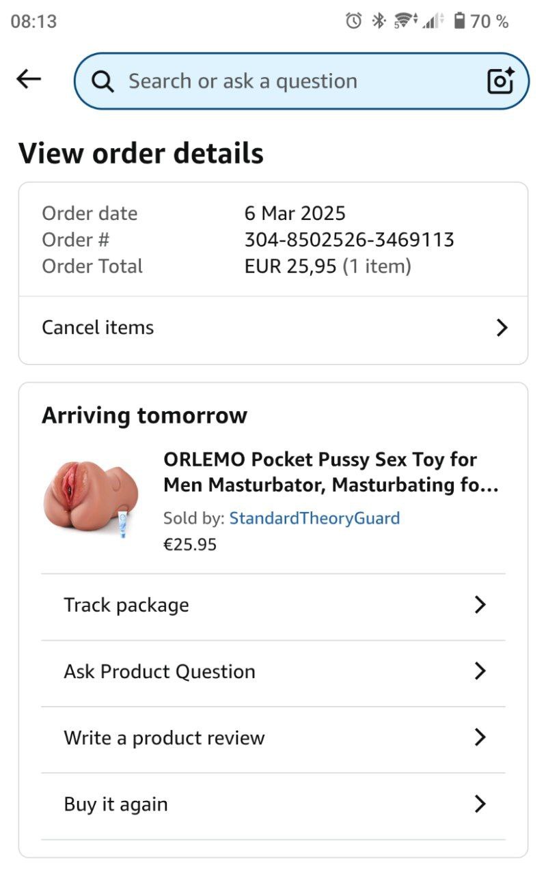Image resolution: width=546 pixels, height=874 pixels.
Task: Tap the alarm clock status icon
Action: [353, 21]
